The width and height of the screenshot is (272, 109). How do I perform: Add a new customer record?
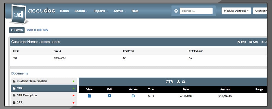(254, 42)
